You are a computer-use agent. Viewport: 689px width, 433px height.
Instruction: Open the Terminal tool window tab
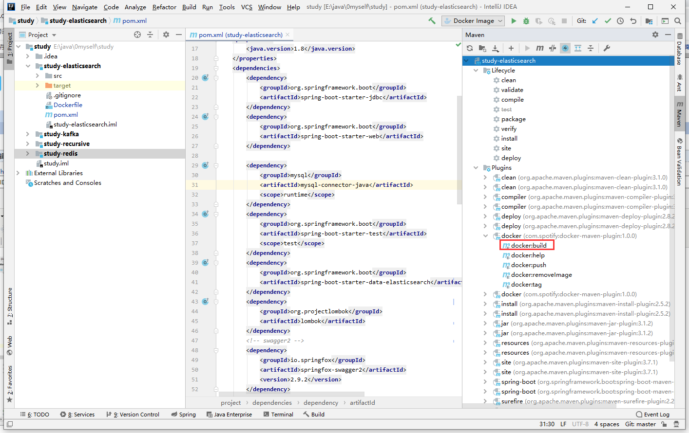coord(278,415)
